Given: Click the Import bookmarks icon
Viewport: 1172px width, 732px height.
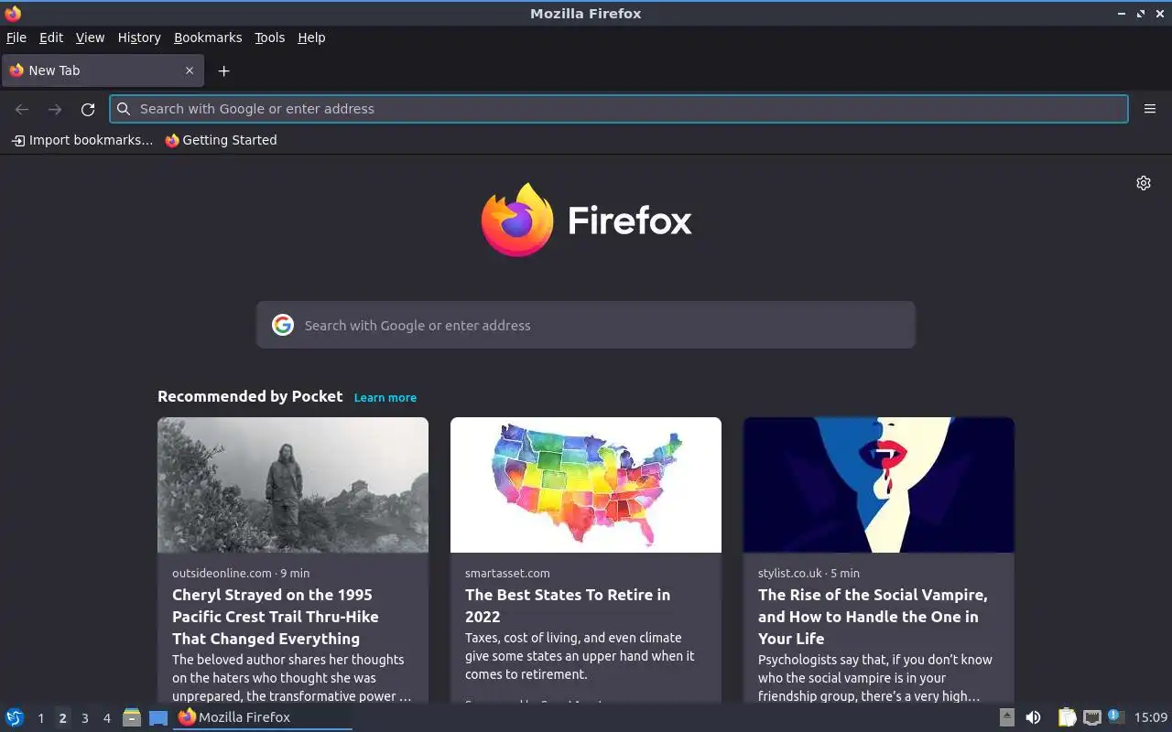Looking at the screenshot, I should pyautogui.click(x=17, y=140).
